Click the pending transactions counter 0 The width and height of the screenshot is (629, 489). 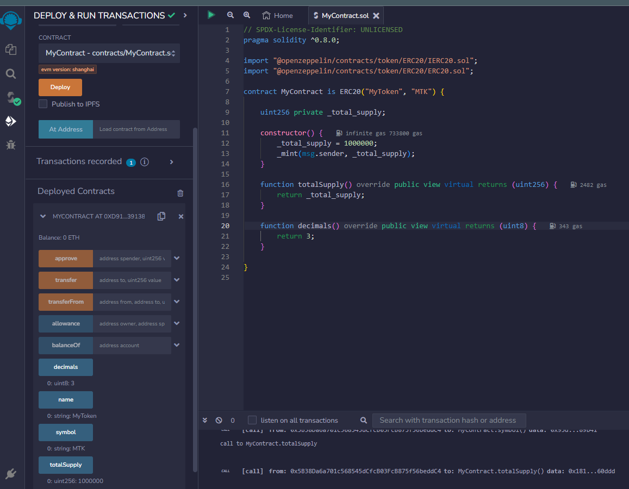coord(233,421)
